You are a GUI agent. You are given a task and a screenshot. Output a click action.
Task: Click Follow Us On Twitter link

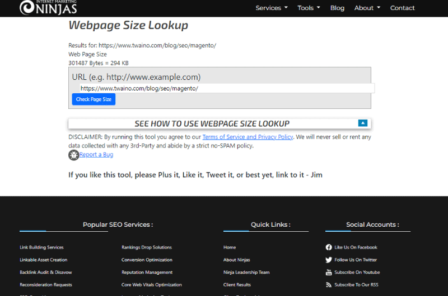(356, 260)
